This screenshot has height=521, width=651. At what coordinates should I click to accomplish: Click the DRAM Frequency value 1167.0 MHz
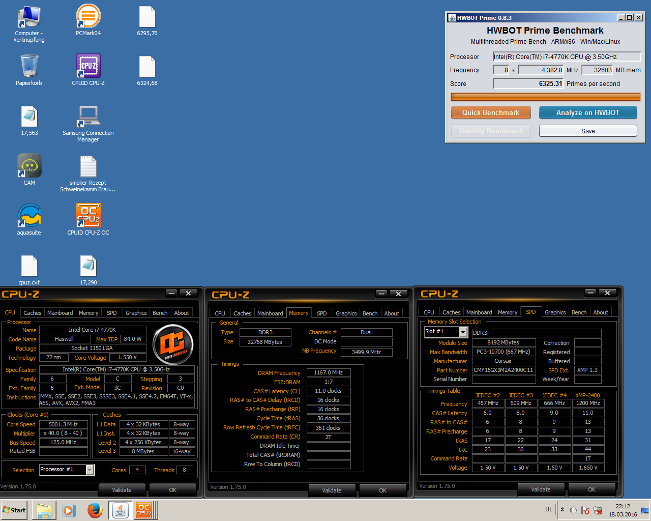coord(329,372)
